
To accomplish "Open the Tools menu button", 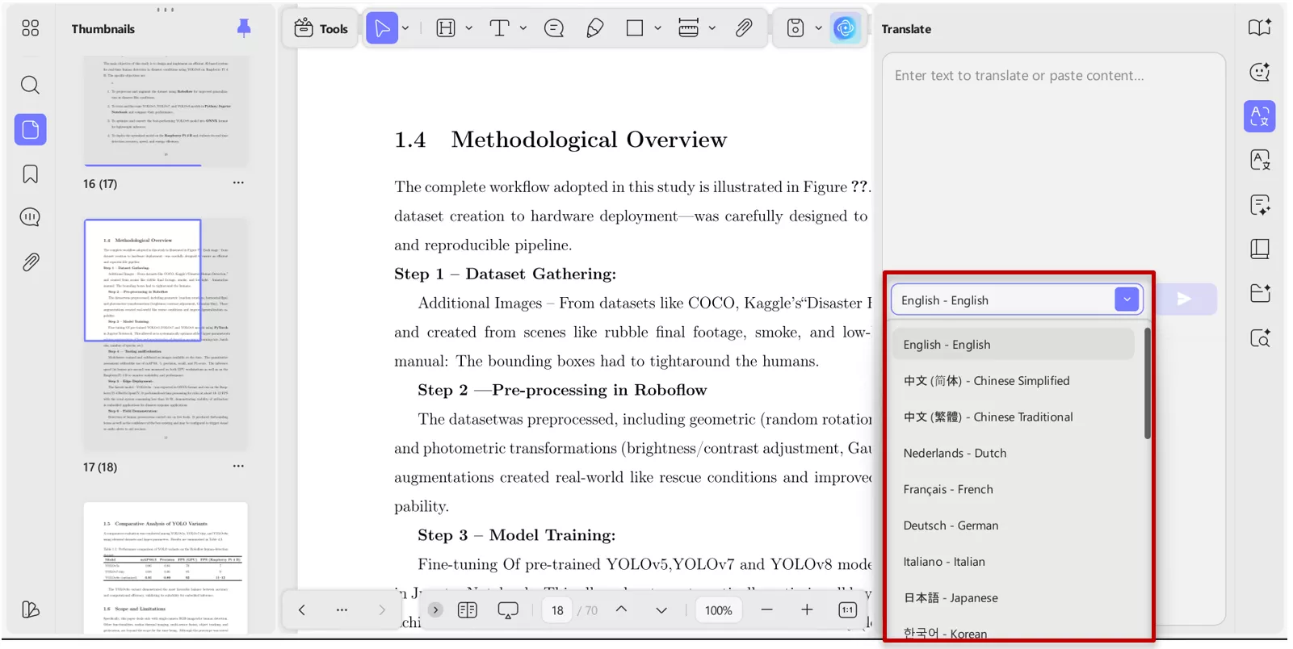I will tap(321, 28).
